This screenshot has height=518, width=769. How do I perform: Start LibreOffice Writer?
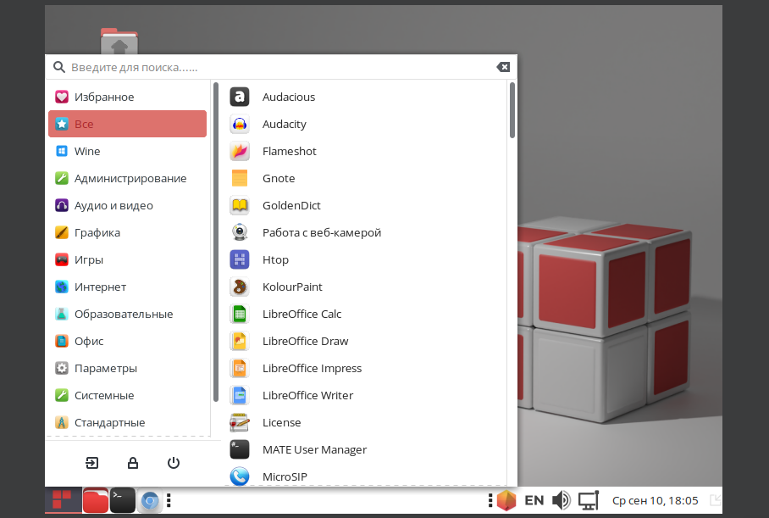pyautogui.click(x=365, y=395)
